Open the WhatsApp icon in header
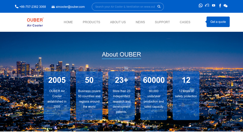Image resolution: width=243 pixels, height=137 pixels. [200, 5]
